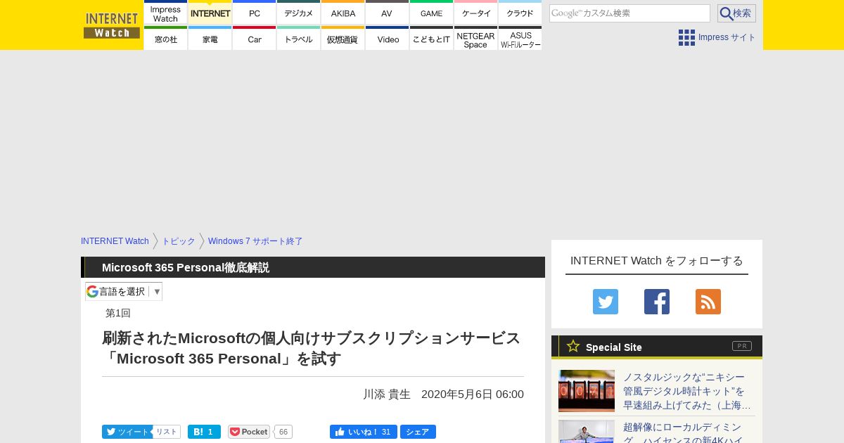Select the PC tab

(254, 13)
